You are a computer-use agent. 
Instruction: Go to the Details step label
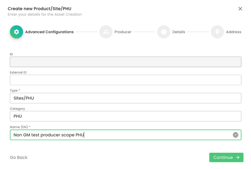(x=179, y=32)
